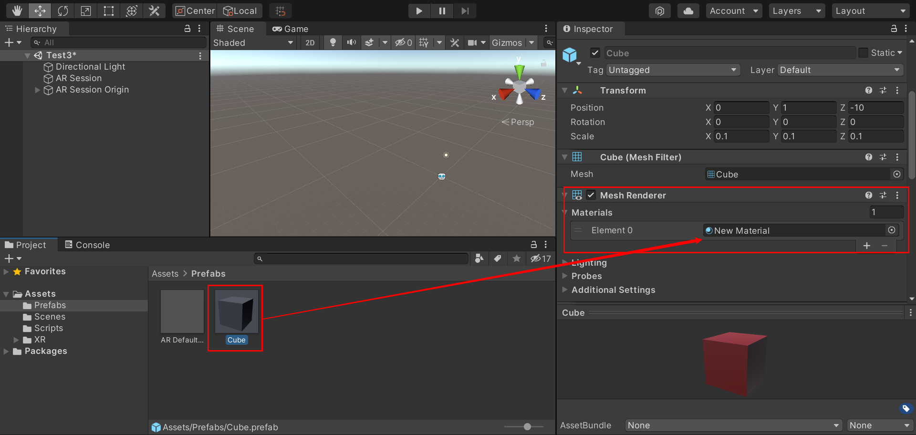
Task: Toggle Cube active checkbox in Inspector
Action: click(x=595, y=53)
